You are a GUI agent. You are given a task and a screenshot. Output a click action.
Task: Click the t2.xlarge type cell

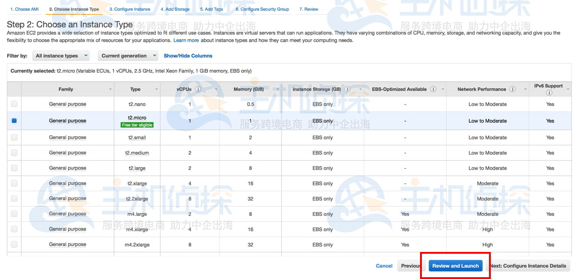click(x=137, y=183)
